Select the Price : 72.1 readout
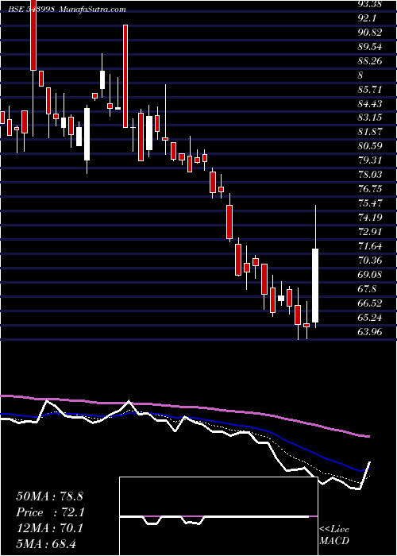The width and height of the screenshot is (397, 556). (x=49, y=512)
